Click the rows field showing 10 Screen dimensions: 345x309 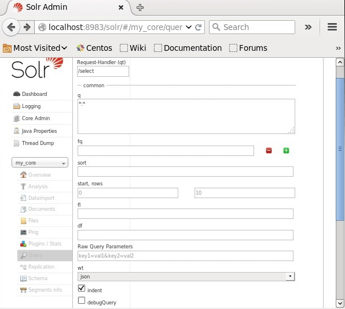point(245,193)
